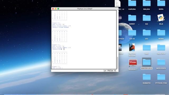Click the Enter Column number : 5 line

pyautogui.click(x=61, y=47)
